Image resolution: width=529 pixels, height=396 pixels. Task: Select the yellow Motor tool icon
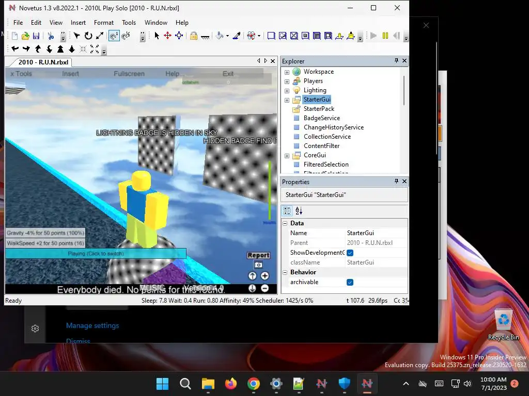pyautogui.click(x=351, y=36)
